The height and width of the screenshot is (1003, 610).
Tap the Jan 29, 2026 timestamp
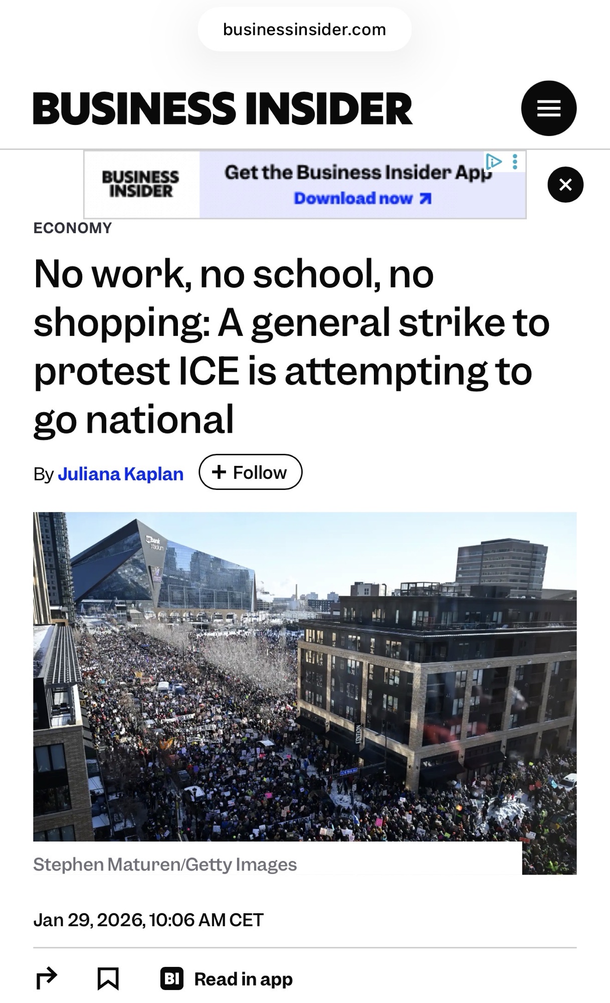148,920
